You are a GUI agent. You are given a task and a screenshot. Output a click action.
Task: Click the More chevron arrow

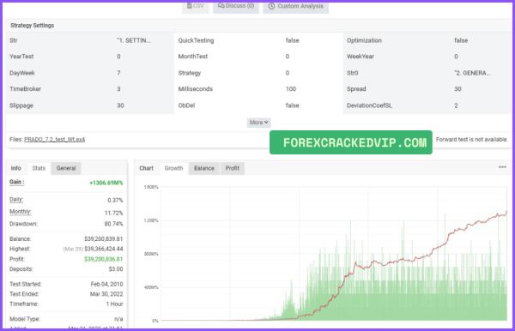(x=266, y=122)
